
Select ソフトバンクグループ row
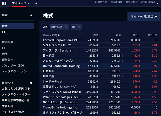pos(100,45)
